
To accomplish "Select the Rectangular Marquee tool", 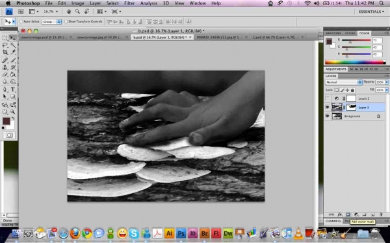I will (5, 38).
